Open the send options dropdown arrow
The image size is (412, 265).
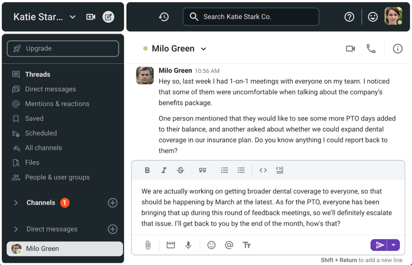click(x=393, y=245)
